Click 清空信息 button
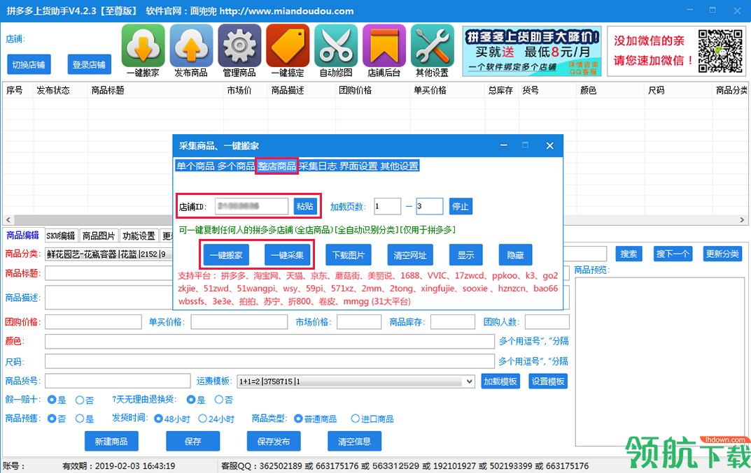Screen dimensions: 751x473 (354, 442)
